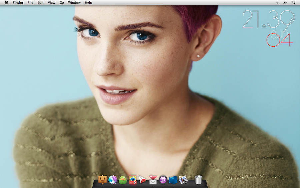The image size is (300, 188).
Task: Open the Go menu
Action: 62,2
